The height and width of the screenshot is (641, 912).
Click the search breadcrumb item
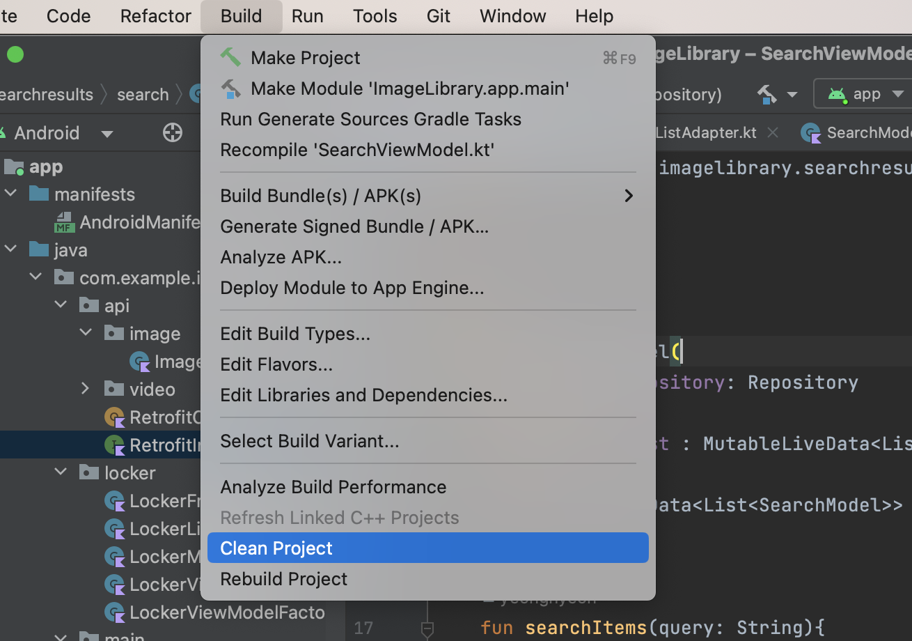[143, 95]
